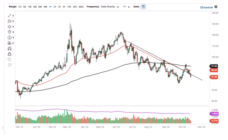228x140 pixels.
Task: Click the Sep '22 date axis label
Action: click(x=166, y=127)
